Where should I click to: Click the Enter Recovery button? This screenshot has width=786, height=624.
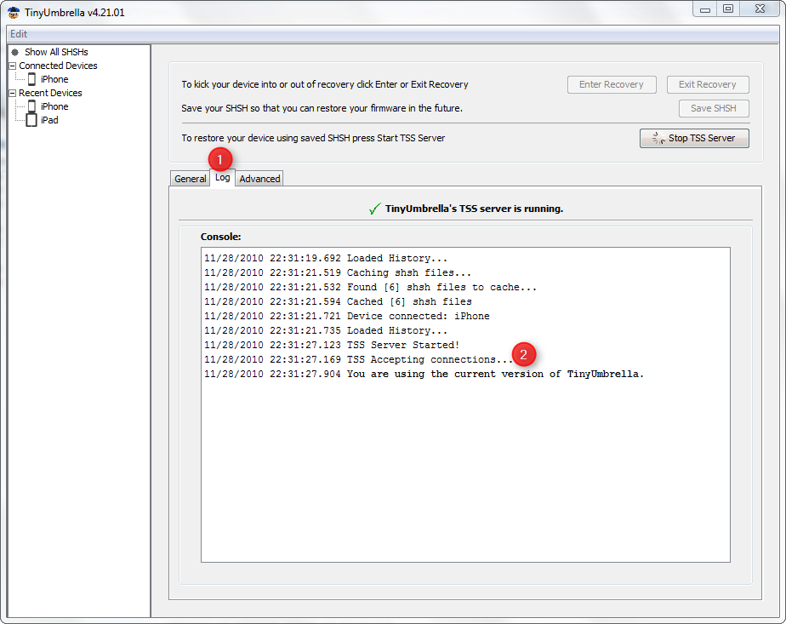612,85
